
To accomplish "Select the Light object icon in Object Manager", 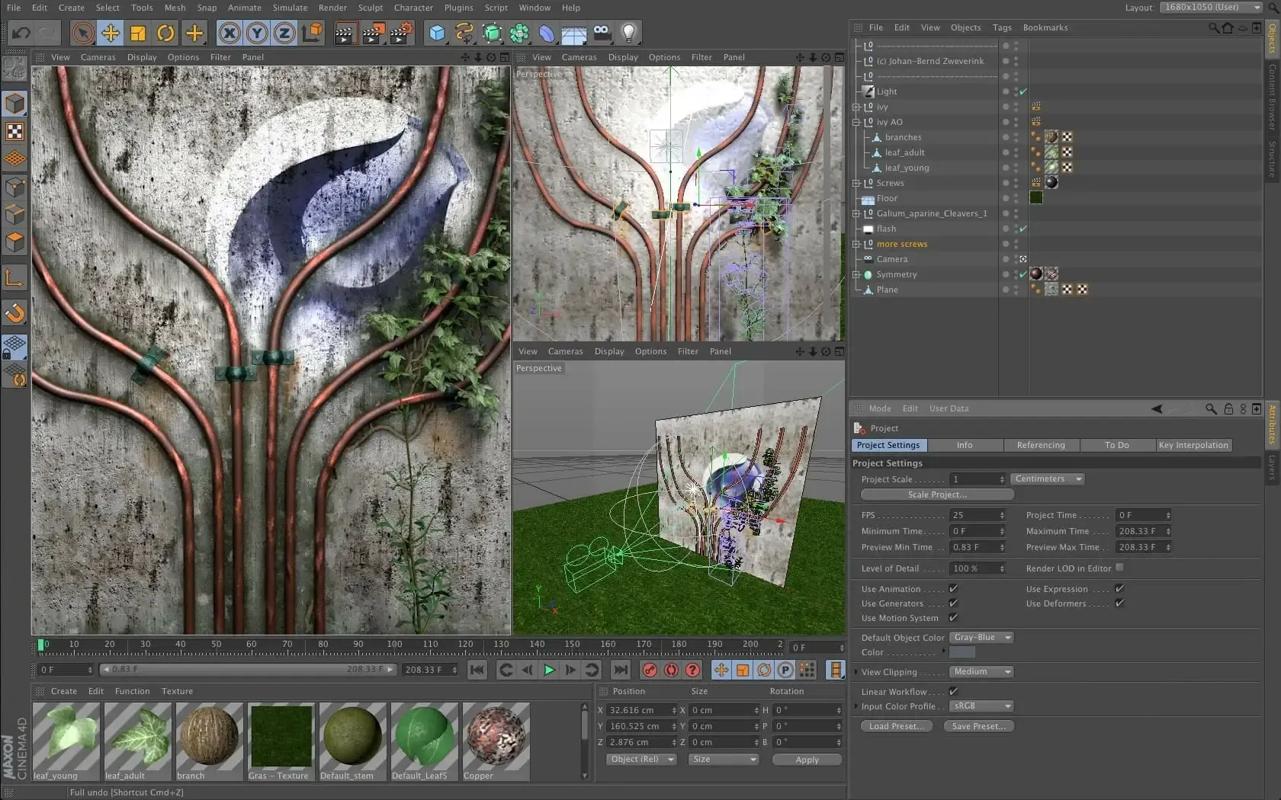I will (868, 91).
